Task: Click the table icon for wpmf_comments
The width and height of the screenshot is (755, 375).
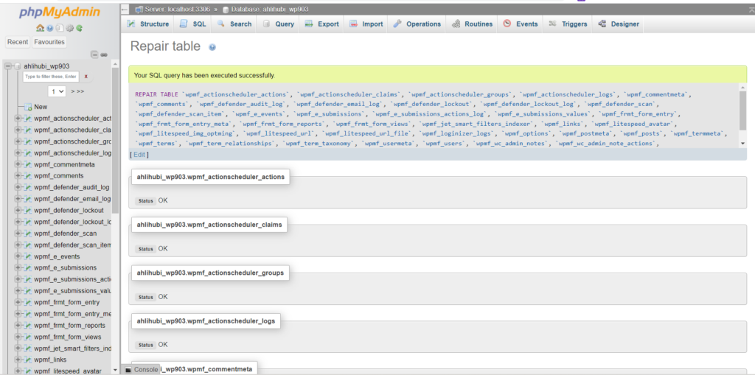Action: tap(28, 175)
